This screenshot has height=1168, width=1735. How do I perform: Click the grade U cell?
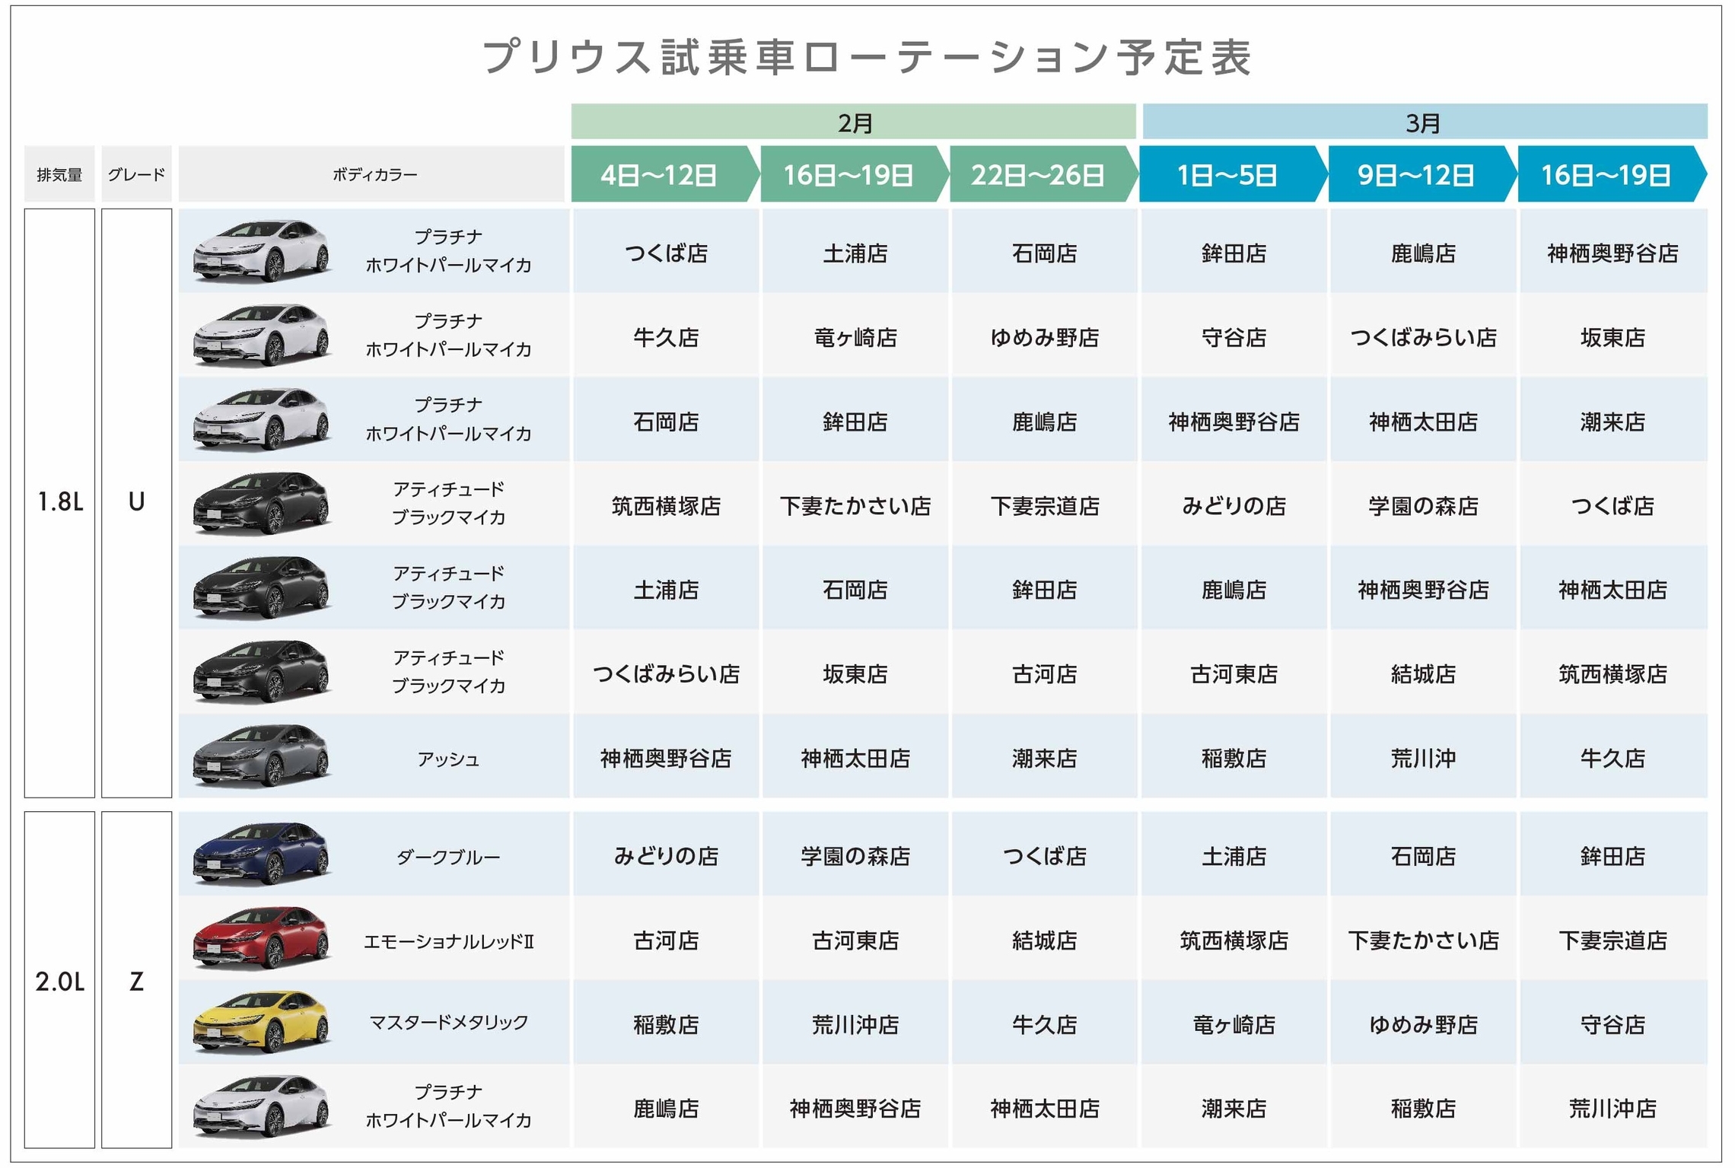coord(136,503)
